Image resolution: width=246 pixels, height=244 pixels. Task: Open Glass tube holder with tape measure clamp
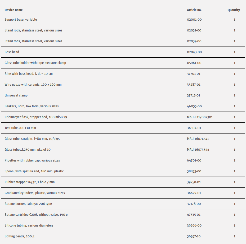pos(35,63)
